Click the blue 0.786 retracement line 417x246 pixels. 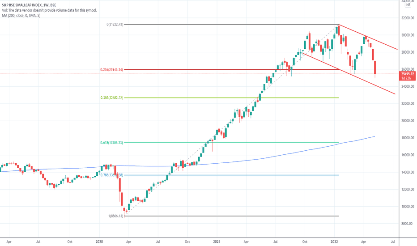pos(231,175)
